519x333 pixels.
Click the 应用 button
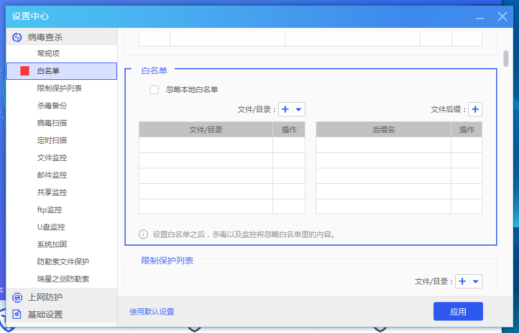tap(458, 311)
